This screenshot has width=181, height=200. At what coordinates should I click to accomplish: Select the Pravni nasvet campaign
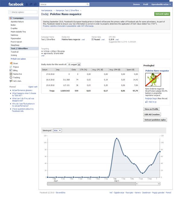[16, 42]
